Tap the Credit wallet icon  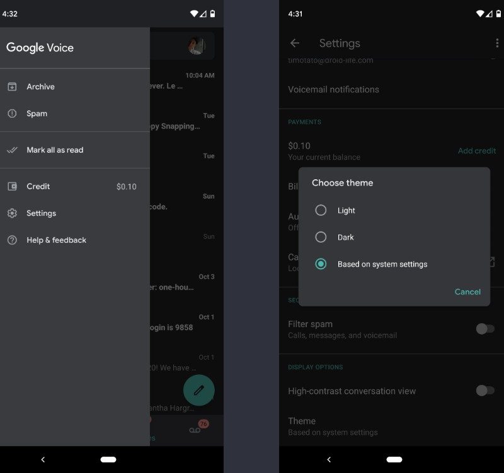12,186
